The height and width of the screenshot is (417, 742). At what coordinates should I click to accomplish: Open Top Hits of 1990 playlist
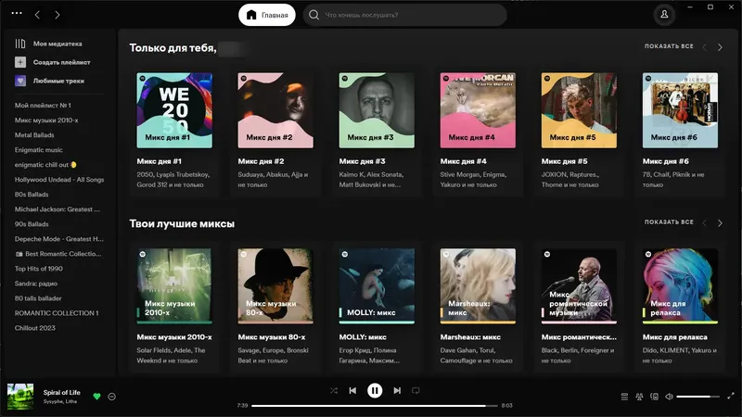pyautogui.click(x=38, y=269)
